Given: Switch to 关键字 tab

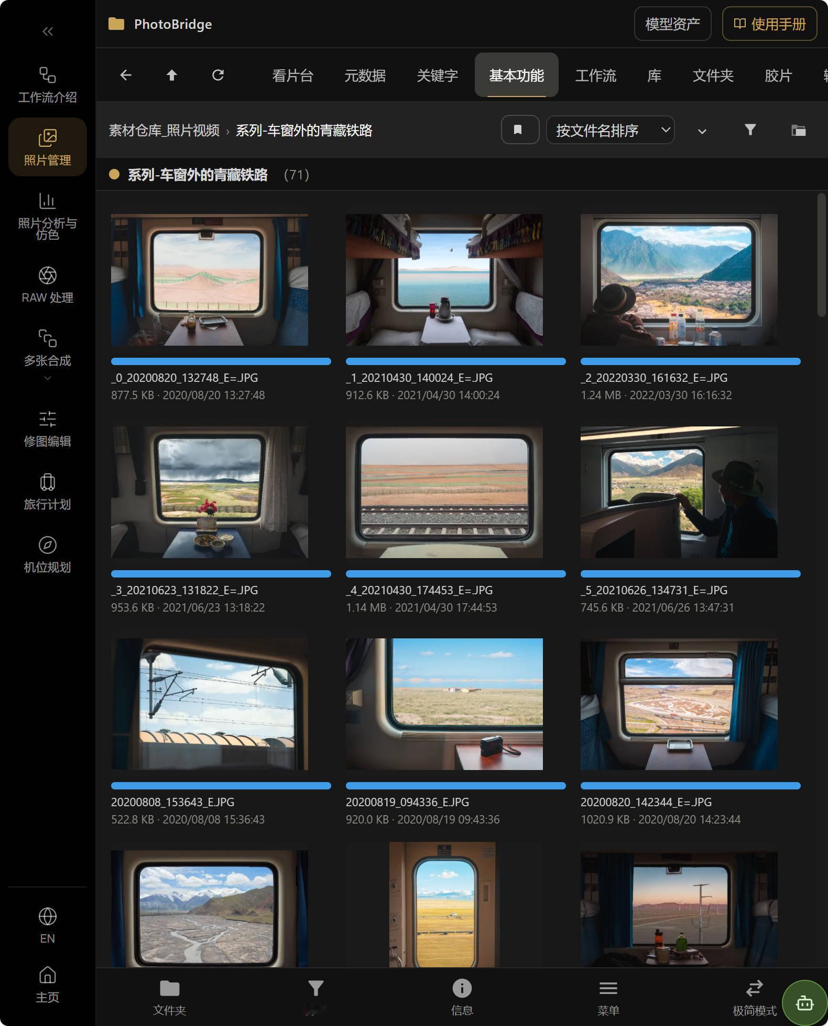Looking at the screenshot, I should click(437, 75).
